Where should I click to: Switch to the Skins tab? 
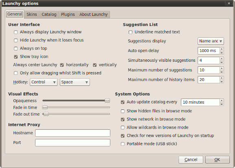click(32, 14)
